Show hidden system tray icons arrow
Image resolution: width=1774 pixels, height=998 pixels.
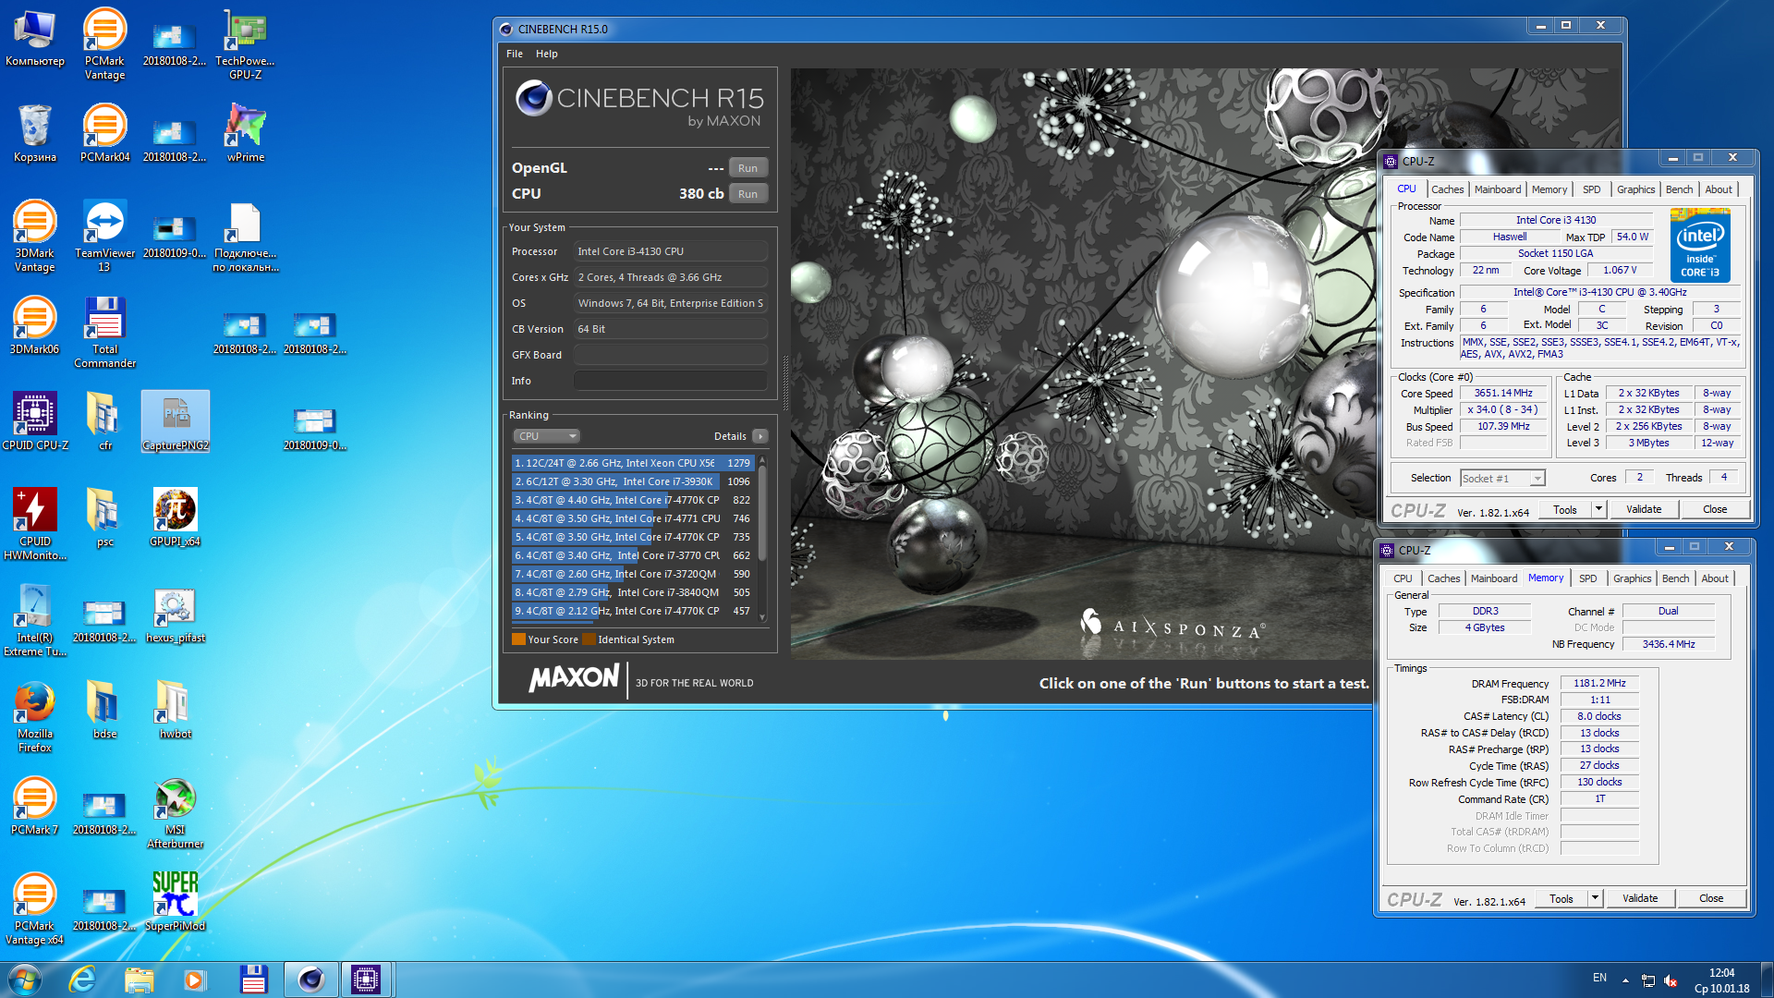point(1625,980)
